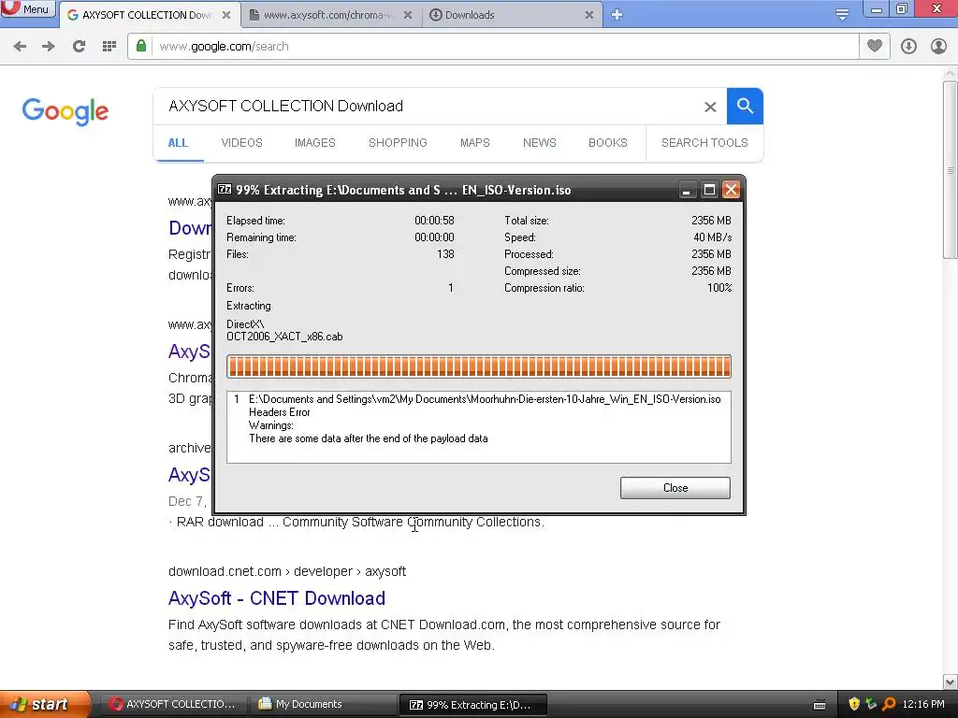Switch to the Downloads tab

(x=512, y=15)
